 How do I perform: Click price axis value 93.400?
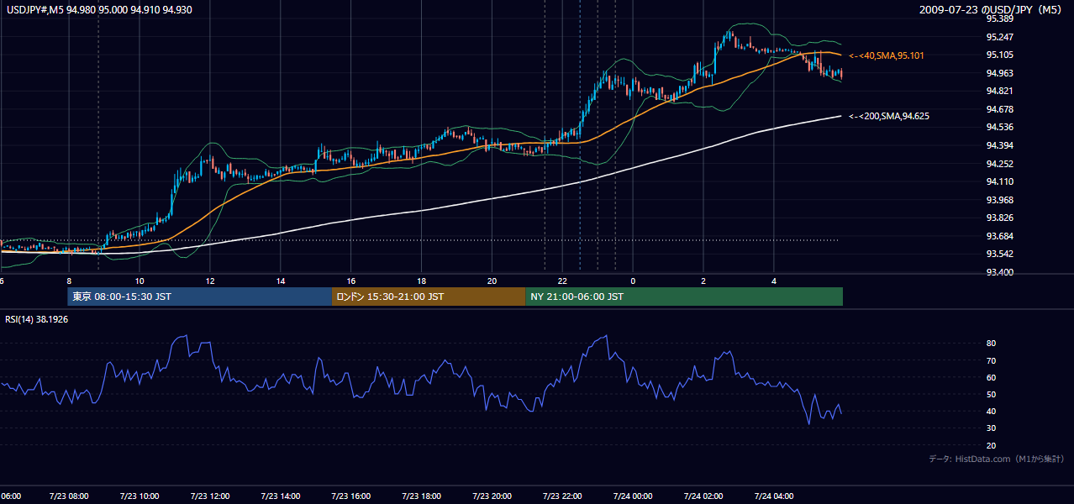(1001, 272)
